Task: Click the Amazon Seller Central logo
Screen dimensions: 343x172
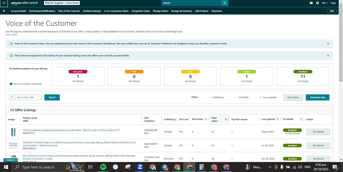Action: point(24,3)
